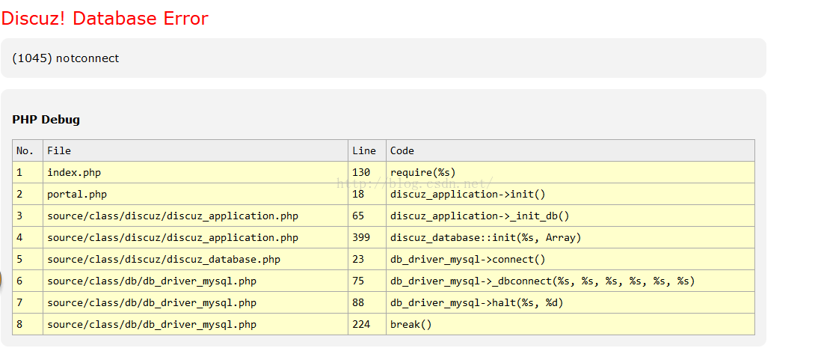Click 'db_driver_mysql->halt(%s, %d)' code cell
The height and width of the screenshot is (351, 815).
click(570, 302)
